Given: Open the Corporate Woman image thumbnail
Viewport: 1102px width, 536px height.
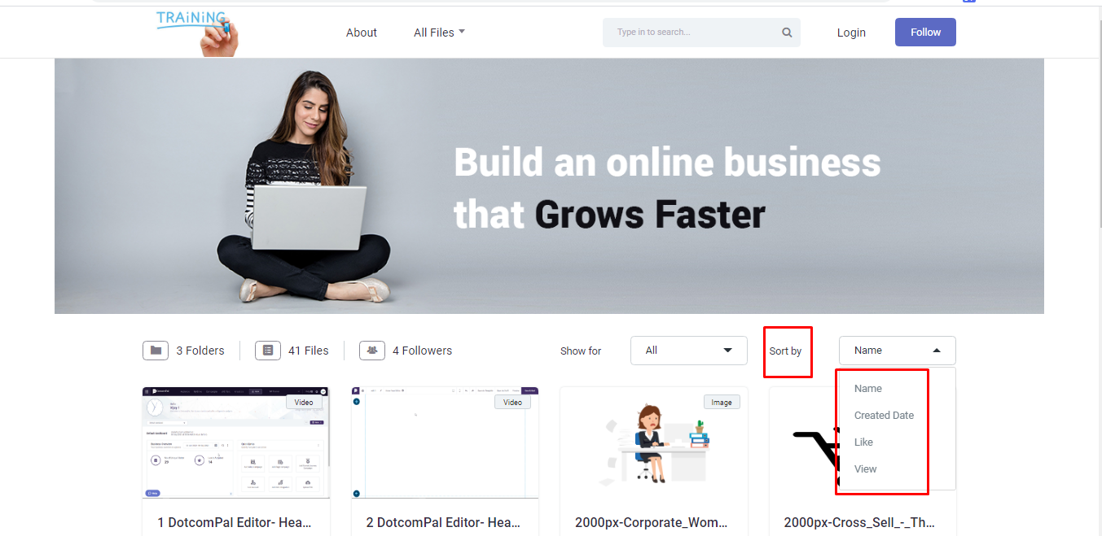Looking at the screenshot, I should (654, 442).
